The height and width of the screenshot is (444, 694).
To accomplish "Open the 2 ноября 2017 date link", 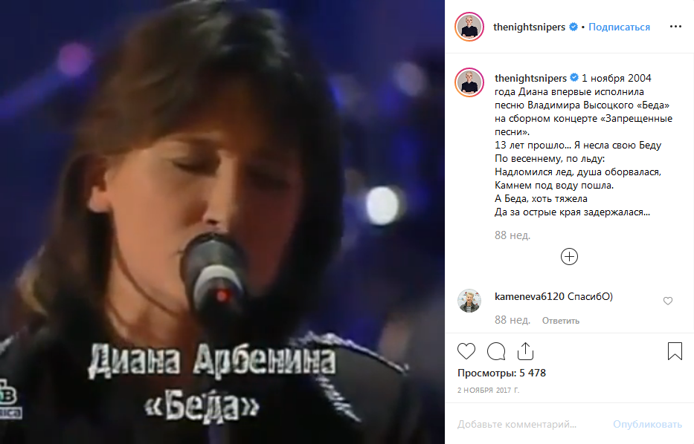I will 488,390.
